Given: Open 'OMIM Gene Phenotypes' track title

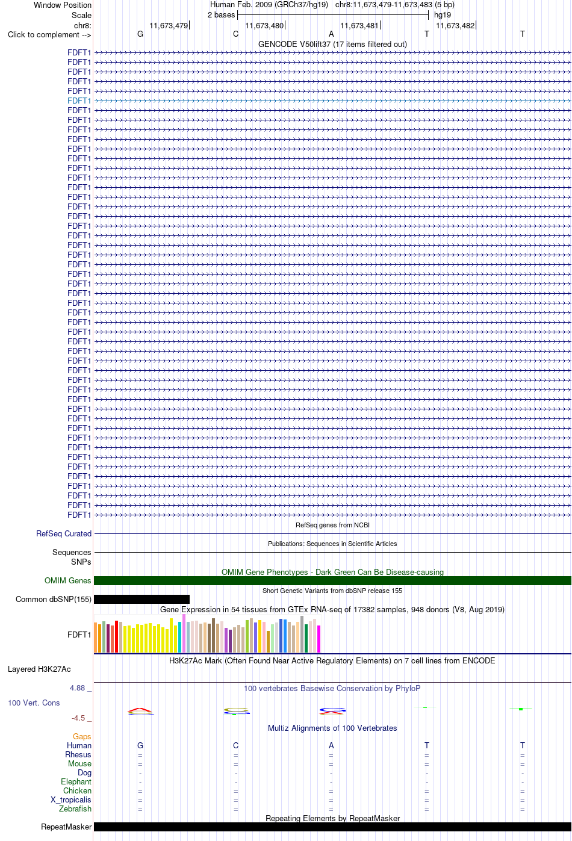Looking at the screenshot, I should click(332, 572).
